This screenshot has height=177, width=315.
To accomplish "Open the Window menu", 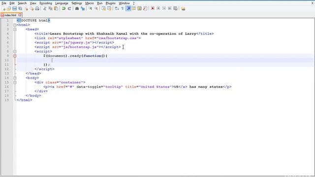I will (x=124, y=3).
